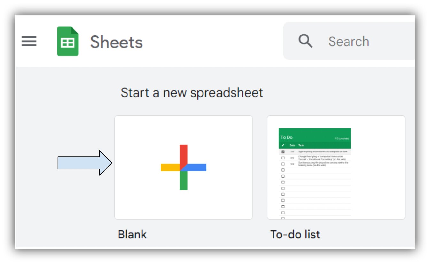The width and height of the screenshot is (430, 264).
Task: Click the Blank template label
Action: pos(132,234)
